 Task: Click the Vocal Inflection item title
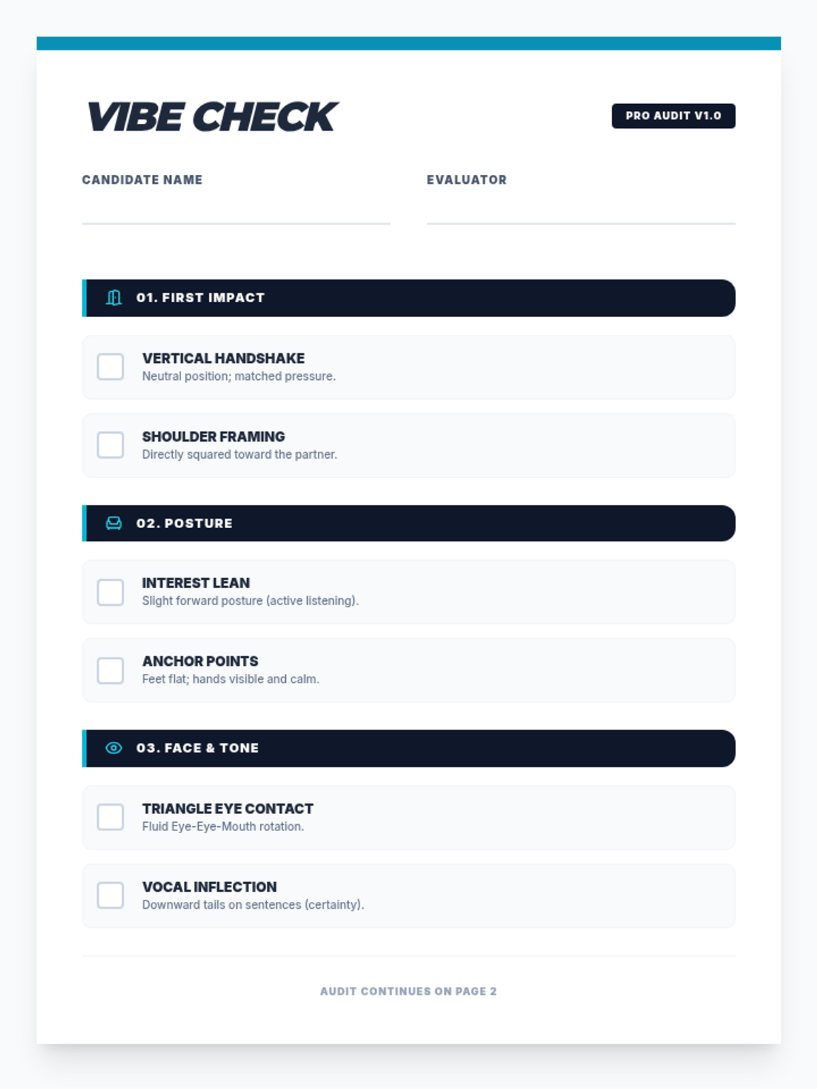click(x=210, y=887)
